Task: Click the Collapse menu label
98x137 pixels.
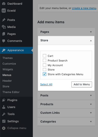Action: pos(17,128)
